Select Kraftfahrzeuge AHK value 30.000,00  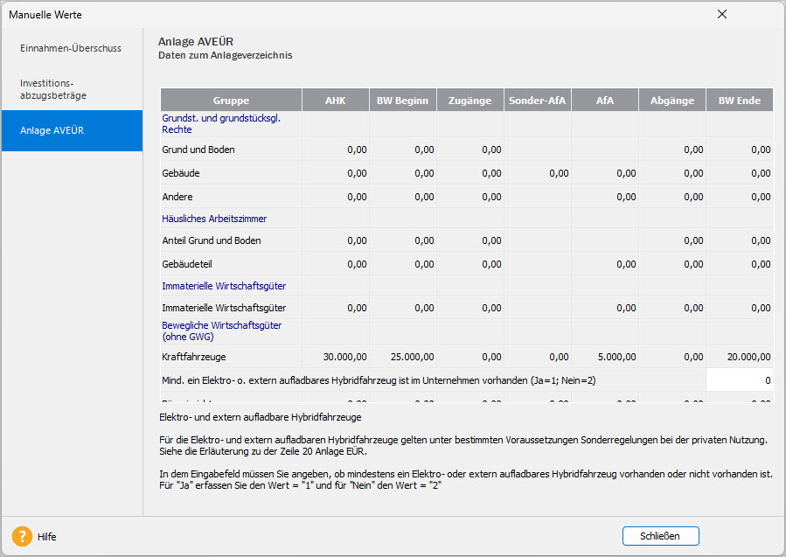coord(336,356)
